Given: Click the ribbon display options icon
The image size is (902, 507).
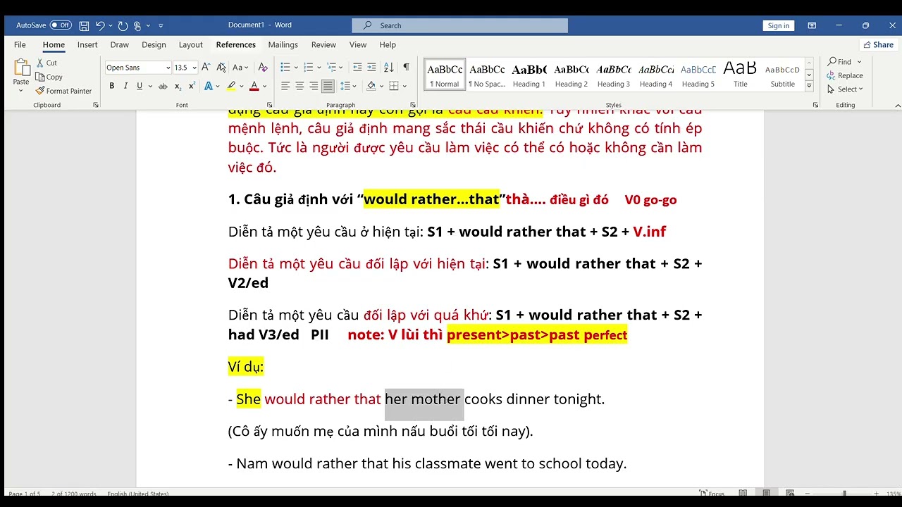Looking at the screenshot, I should coord(812,25).
